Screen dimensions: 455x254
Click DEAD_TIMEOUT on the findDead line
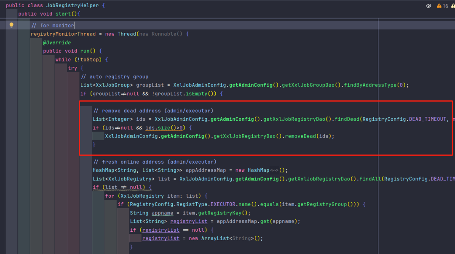pyautogui.click(x=428, y=119)
